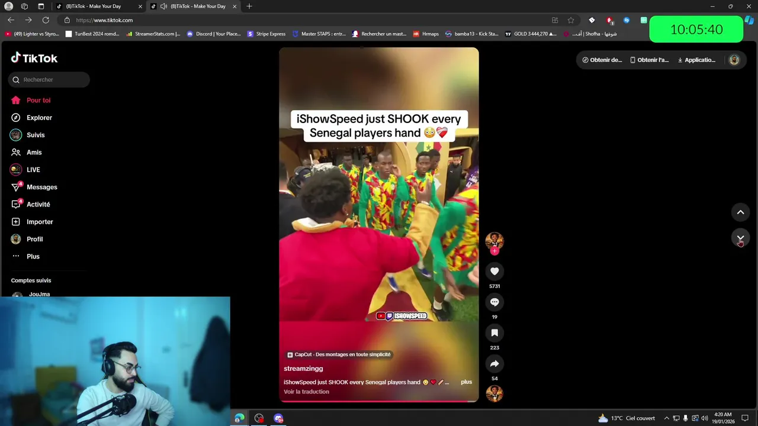Open CapCut montage promo link
This screenshot has width=758, height=426.
point(339,354)
